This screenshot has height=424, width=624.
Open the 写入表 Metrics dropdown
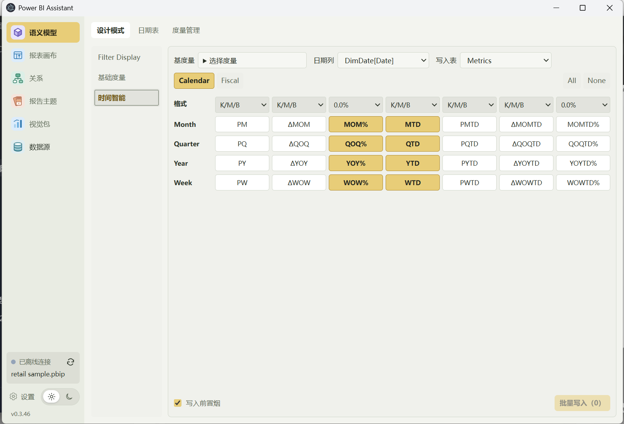pyautogui.click(x=506, y=60)
